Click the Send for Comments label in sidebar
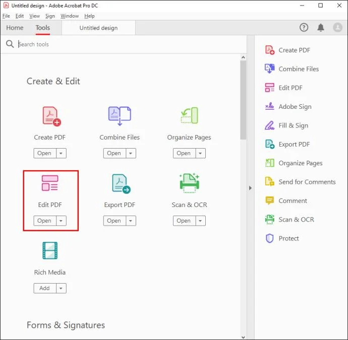Image resolution: width=348 pixels, height=340 pixels. pos(307,182)
